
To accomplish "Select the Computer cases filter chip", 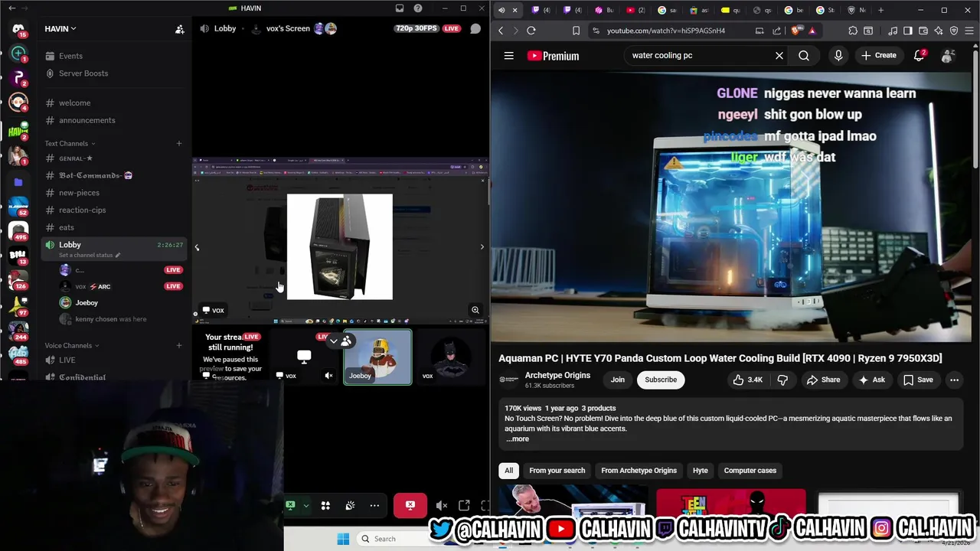I will coord(750,471).
